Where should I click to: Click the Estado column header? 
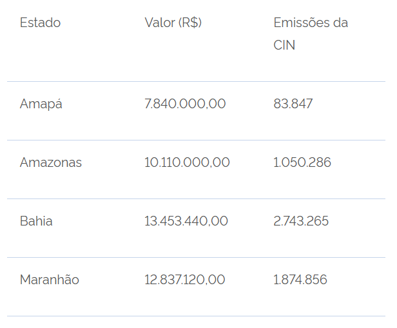click(x=40, y=23)
